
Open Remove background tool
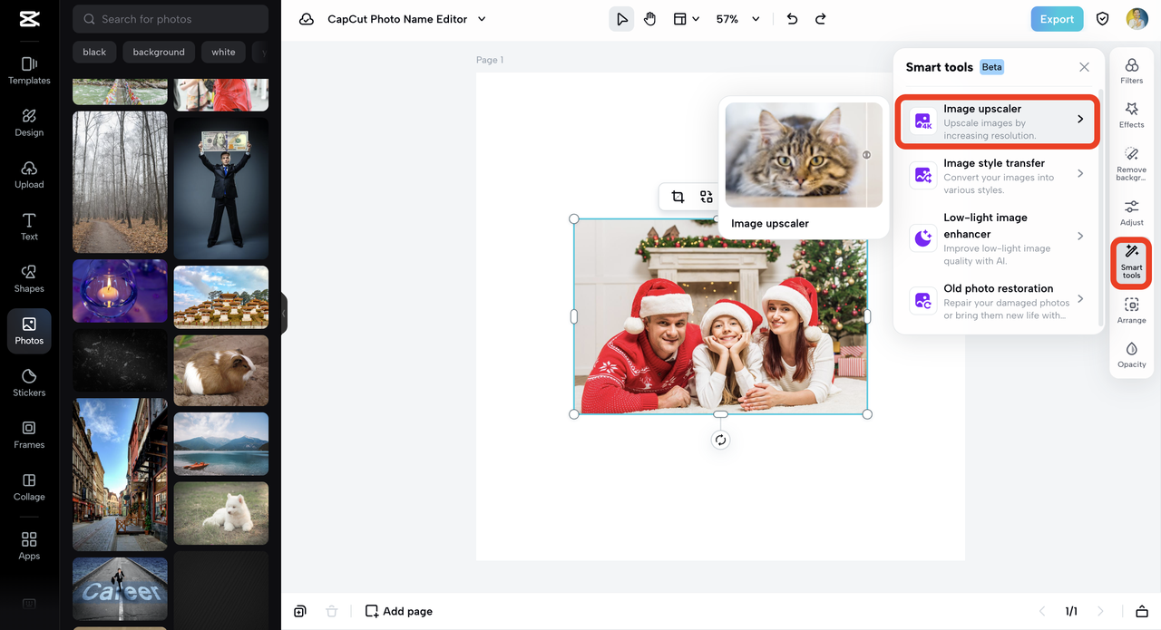1132,164
